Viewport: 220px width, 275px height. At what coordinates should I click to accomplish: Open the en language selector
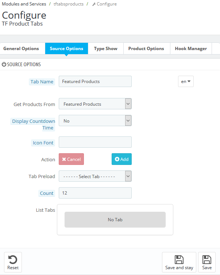point(186,82)
